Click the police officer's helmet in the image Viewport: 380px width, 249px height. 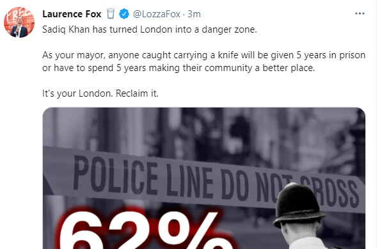299,205
